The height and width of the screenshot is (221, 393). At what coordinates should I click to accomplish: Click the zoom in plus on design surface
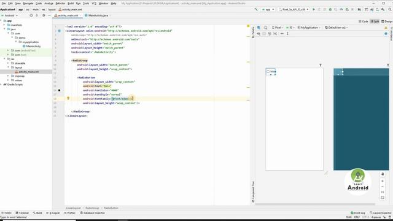pos(383,181)
